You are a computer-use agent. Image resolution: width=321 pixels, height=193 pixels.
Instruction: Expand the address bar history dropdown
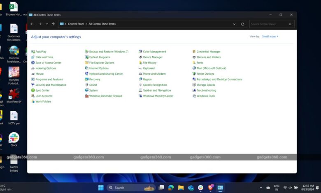234,24
